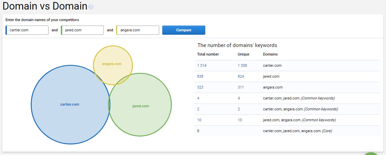Viewport: 386px width, 155px height.
Task: Click the cartier.com, jared.com, angara.com (Core) row text
Action: (298, 131)
